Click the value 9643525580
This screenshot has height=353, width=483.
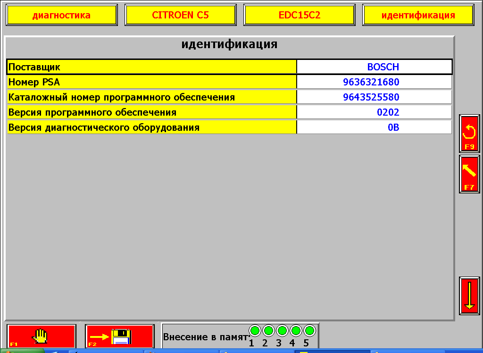(371, 97)
